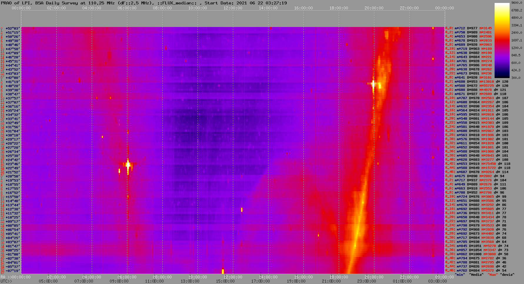Viewport: 524px width, 284px height.
Task: Click the top axis label 02:00:00
Action: tap(56, 8)
